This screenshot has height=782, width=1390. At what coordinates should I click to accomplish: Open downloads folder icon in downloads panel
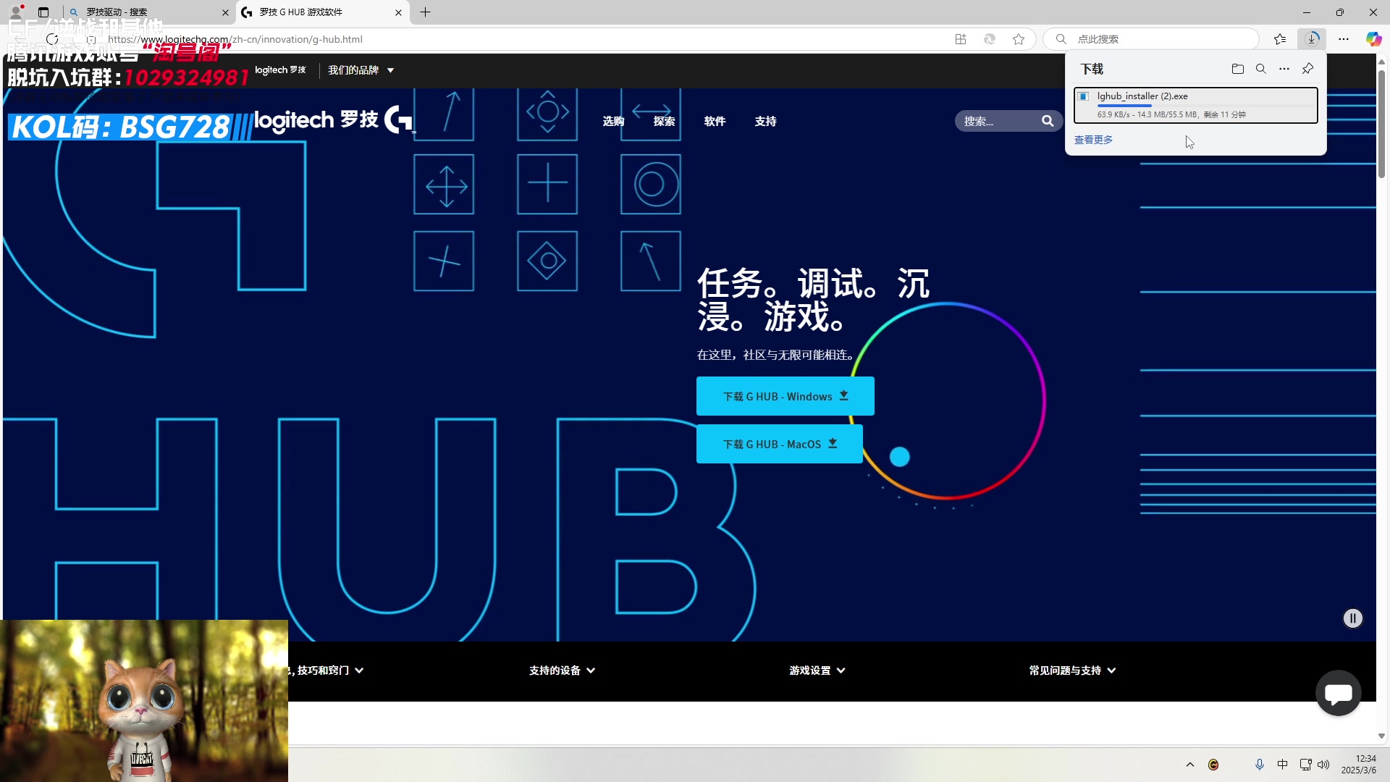coord(1237,69)
